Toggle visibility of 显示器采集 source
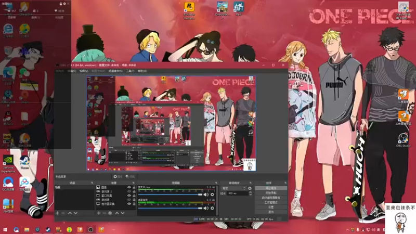This screenshot has height=234, width=416. [x=129, y=204]
